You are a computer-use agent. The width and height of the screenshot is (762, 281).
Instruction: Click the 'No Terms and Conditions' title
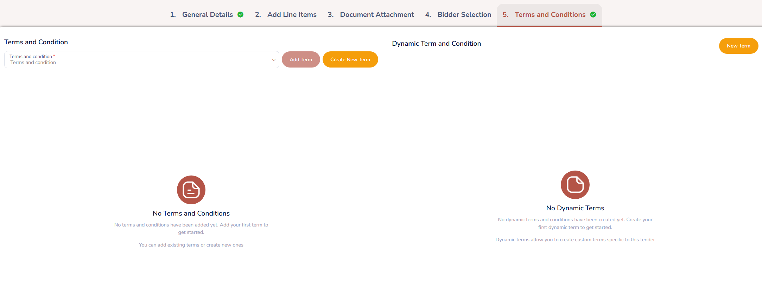[191, 213]
